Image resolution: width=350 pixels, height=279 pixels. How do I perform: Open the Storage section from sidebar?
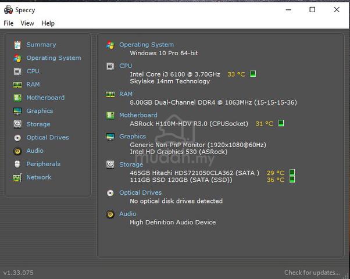click(38, 124)
